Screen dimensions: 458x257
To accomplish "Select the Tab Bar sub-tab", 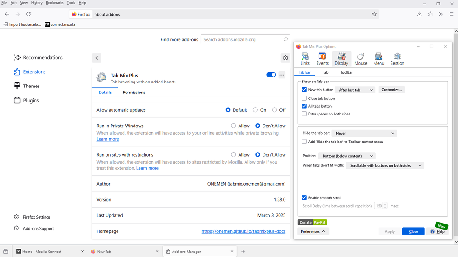I will point(304,72).
